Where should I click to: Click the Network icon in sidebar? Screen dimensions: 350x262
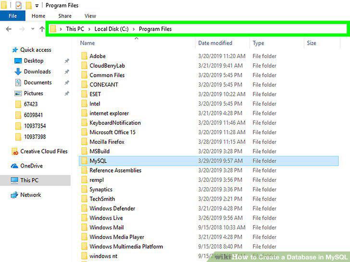(14, 195)
